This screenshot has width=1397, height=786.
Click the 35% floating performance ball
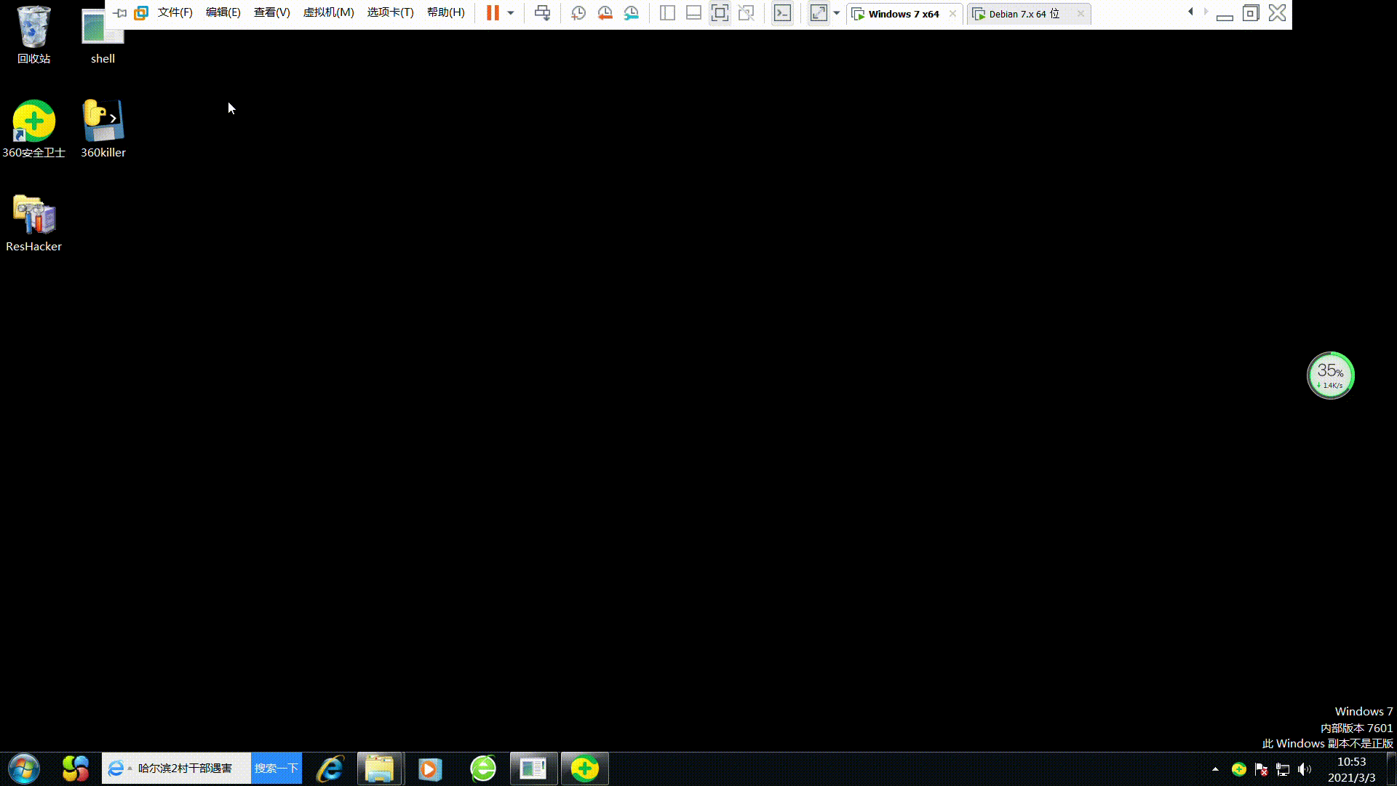coord(1330,376)
